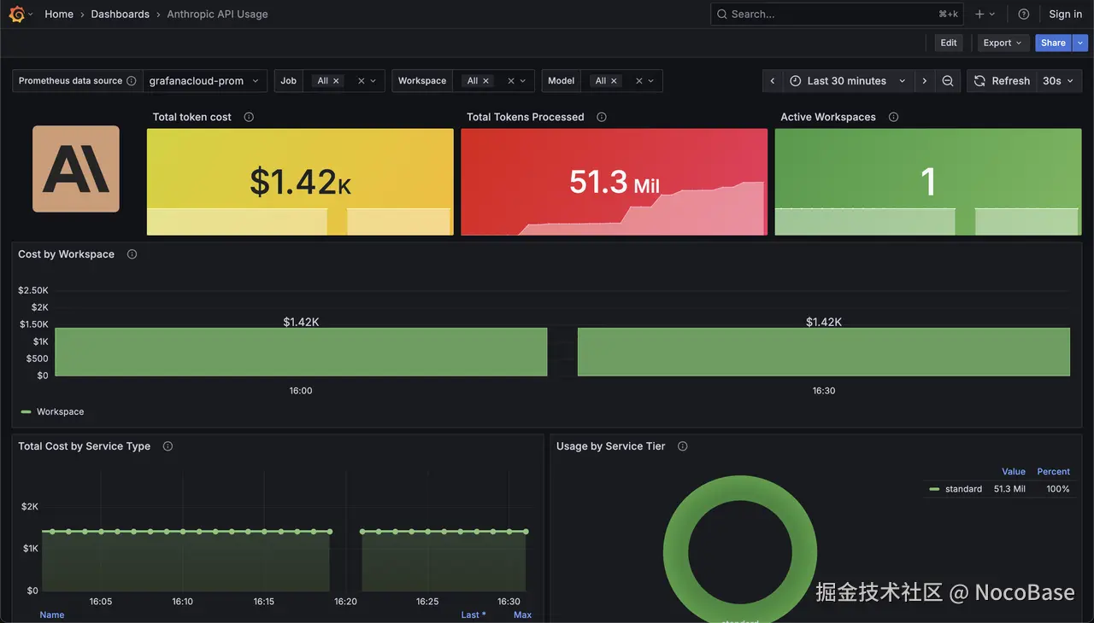Open the Dashboards breadcrumb

120,14
